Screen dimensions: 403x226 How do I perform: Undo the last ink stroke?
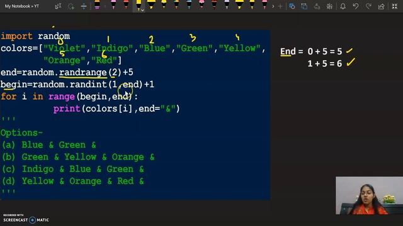point(356,6)
